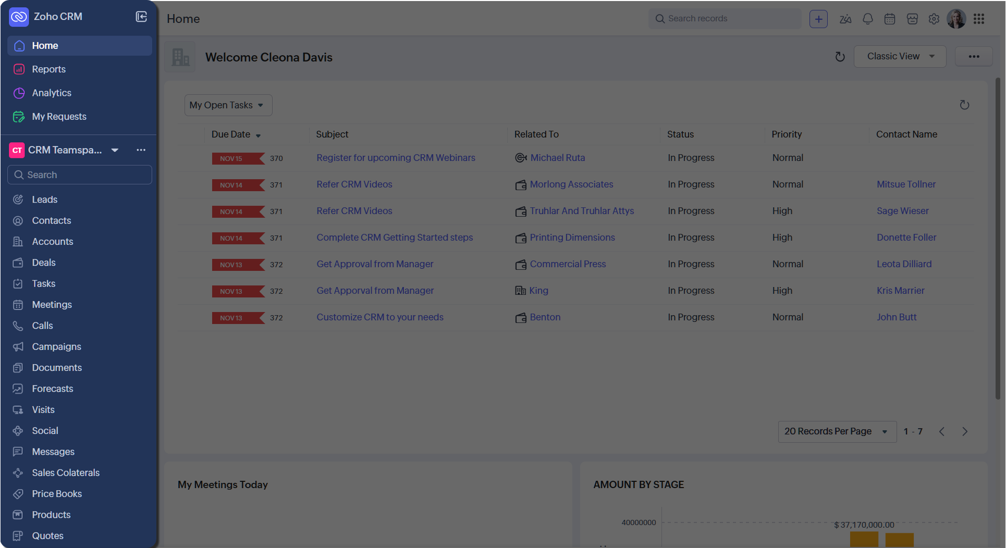Open the notifications bell
The height and width of the screenshot is (548, 1006).
(x=867, y=19)
